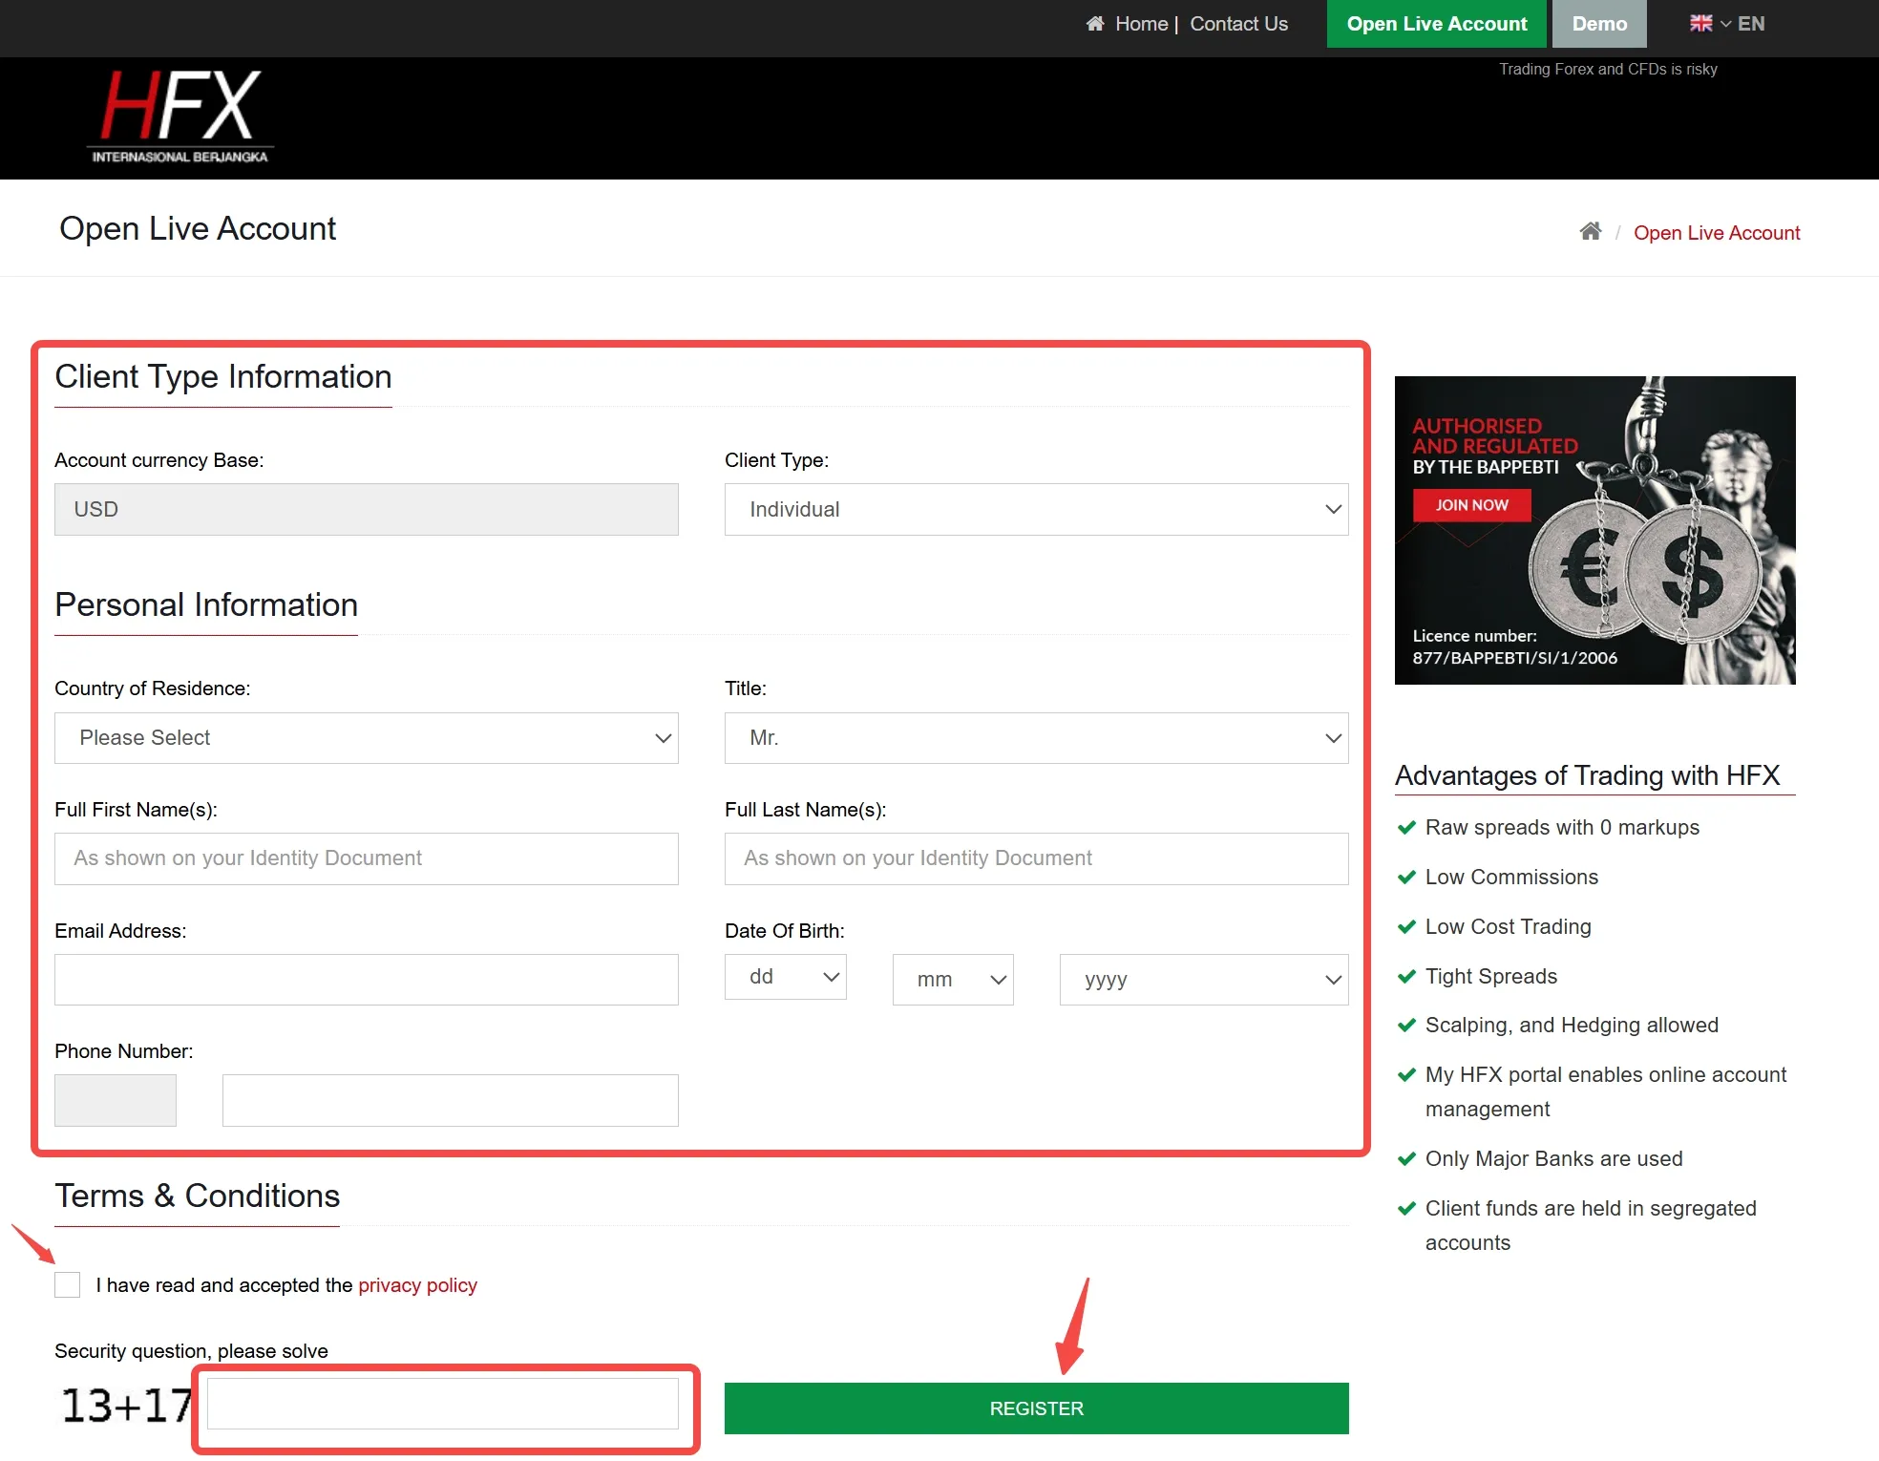
Task: Click the breadcrumb home icon
Action: pos(1591,232)
